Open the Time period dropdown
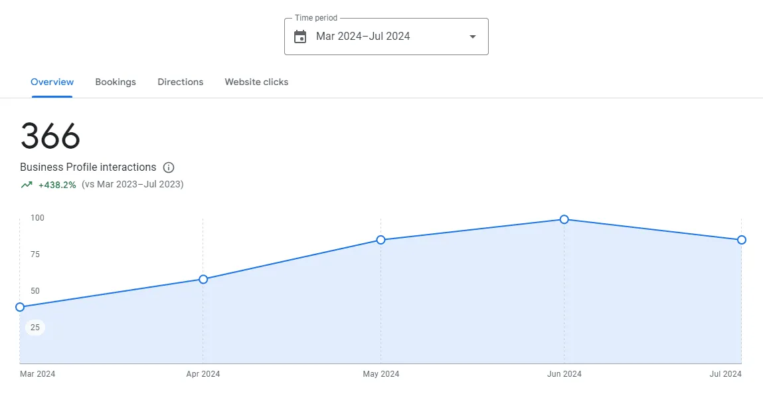The image size is (763, 398). (386, 37)
